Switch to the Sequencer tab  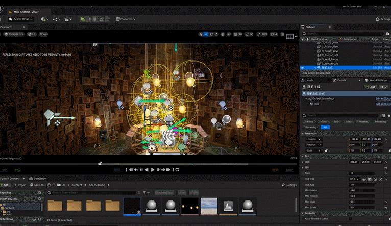(38, 179)
